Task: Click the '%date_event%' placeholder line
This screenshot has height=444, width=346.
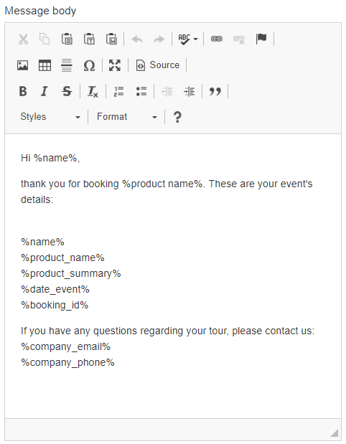Action: point(55,289)
